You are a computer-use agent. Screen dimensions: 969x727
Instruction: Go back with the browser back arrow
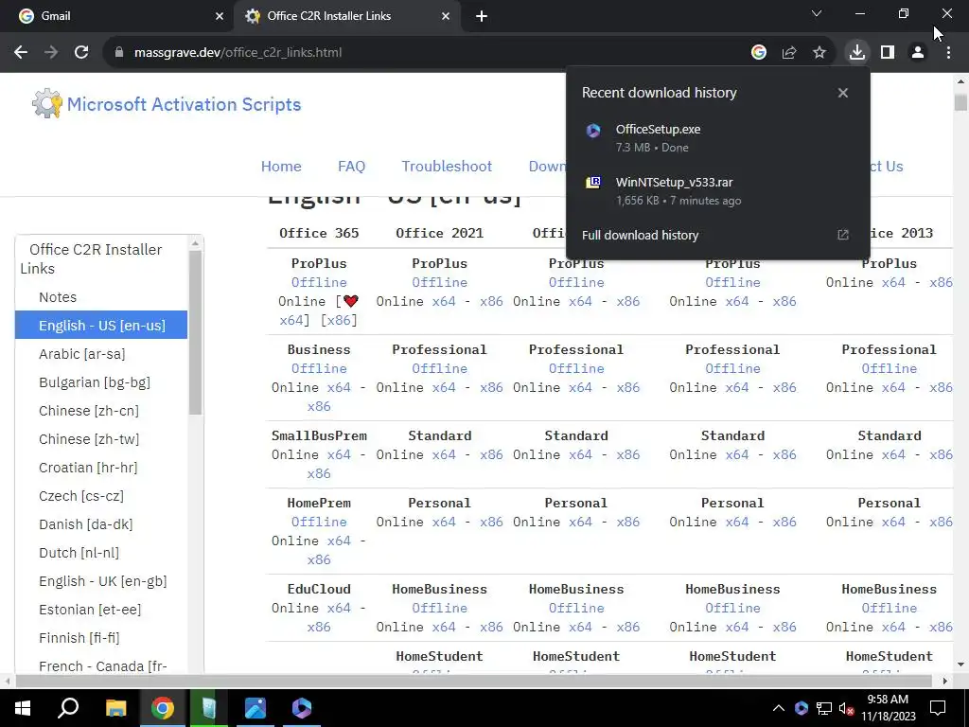21,53
